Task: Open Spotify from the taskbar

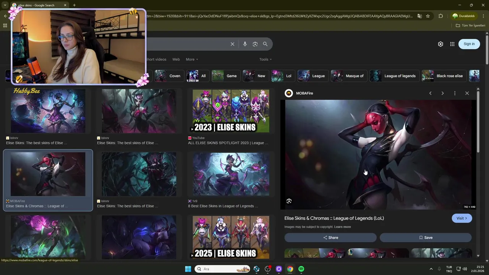Action: [x=301, y=269]
